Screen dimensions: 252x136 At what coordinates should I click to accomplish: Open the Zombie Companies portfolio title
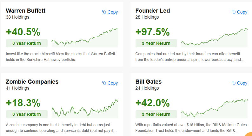32,82
